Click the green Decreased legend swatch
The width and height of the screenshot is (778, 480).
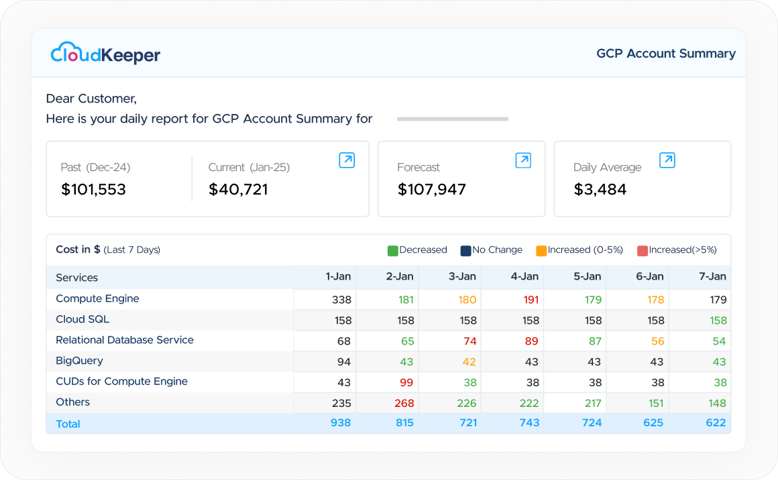pyautogui.click(x=392, y=251)
